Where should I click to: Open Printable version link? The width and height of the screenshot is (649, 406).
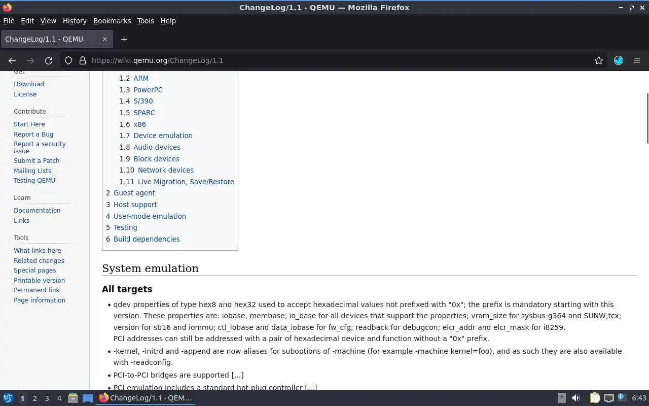(x=40, y=281)
